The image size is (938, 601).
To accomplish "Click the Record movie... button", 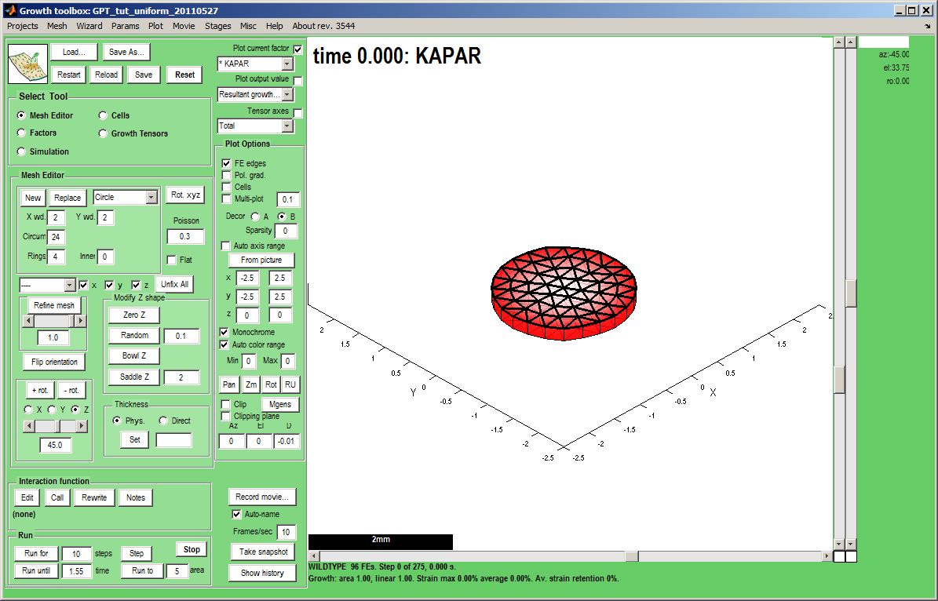I will point(262,497).
